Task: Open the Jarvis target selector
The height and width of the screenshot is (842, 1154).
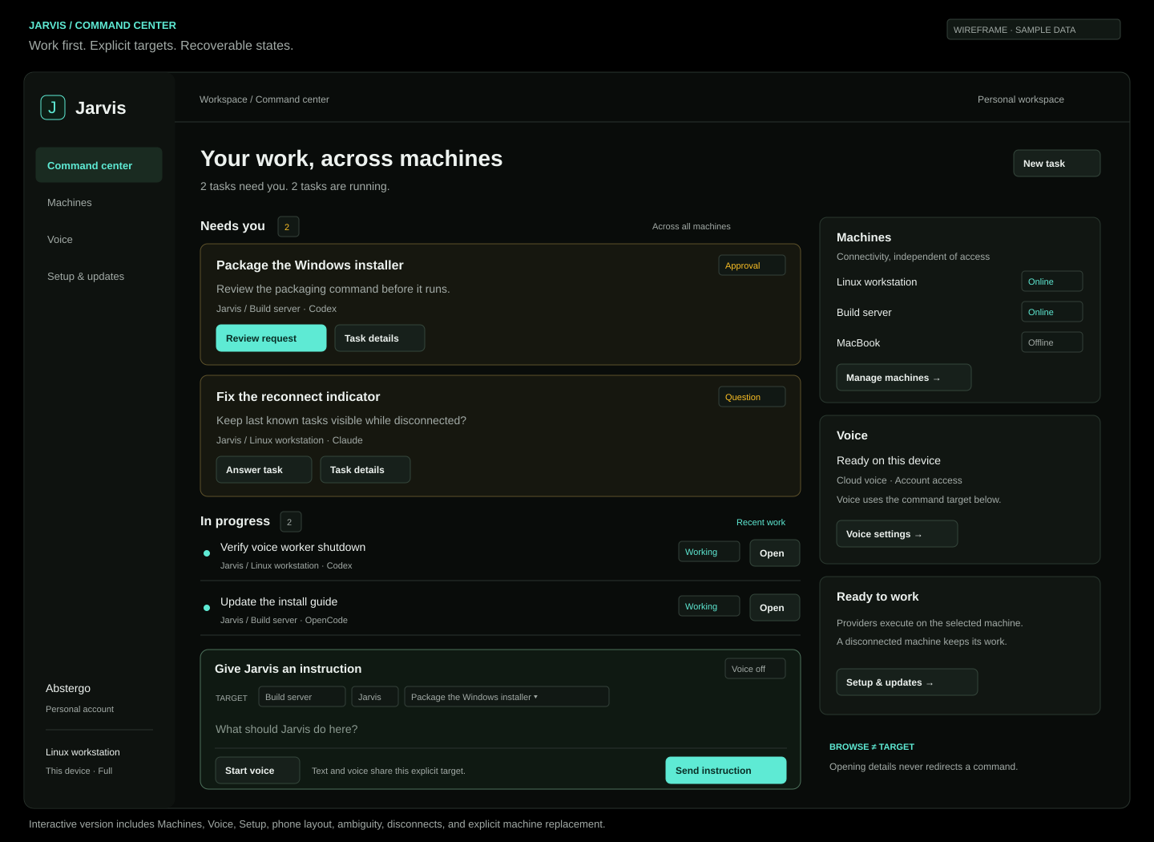Action: pyautogui.click(x=374, y=696)
